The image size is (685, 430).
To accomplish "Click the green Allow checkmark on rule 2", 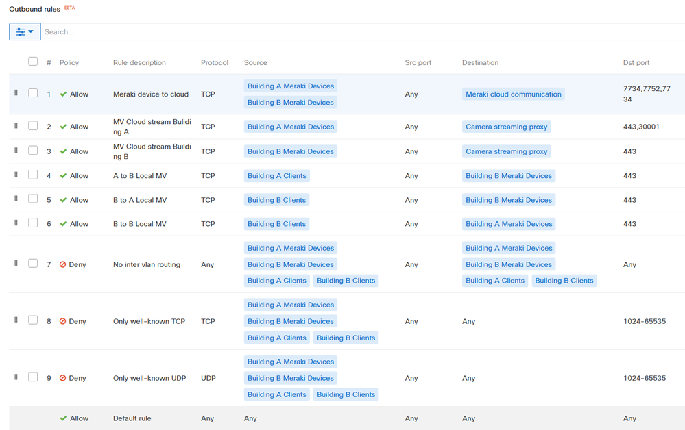I will pyautogui.click(x=63, y=127).
